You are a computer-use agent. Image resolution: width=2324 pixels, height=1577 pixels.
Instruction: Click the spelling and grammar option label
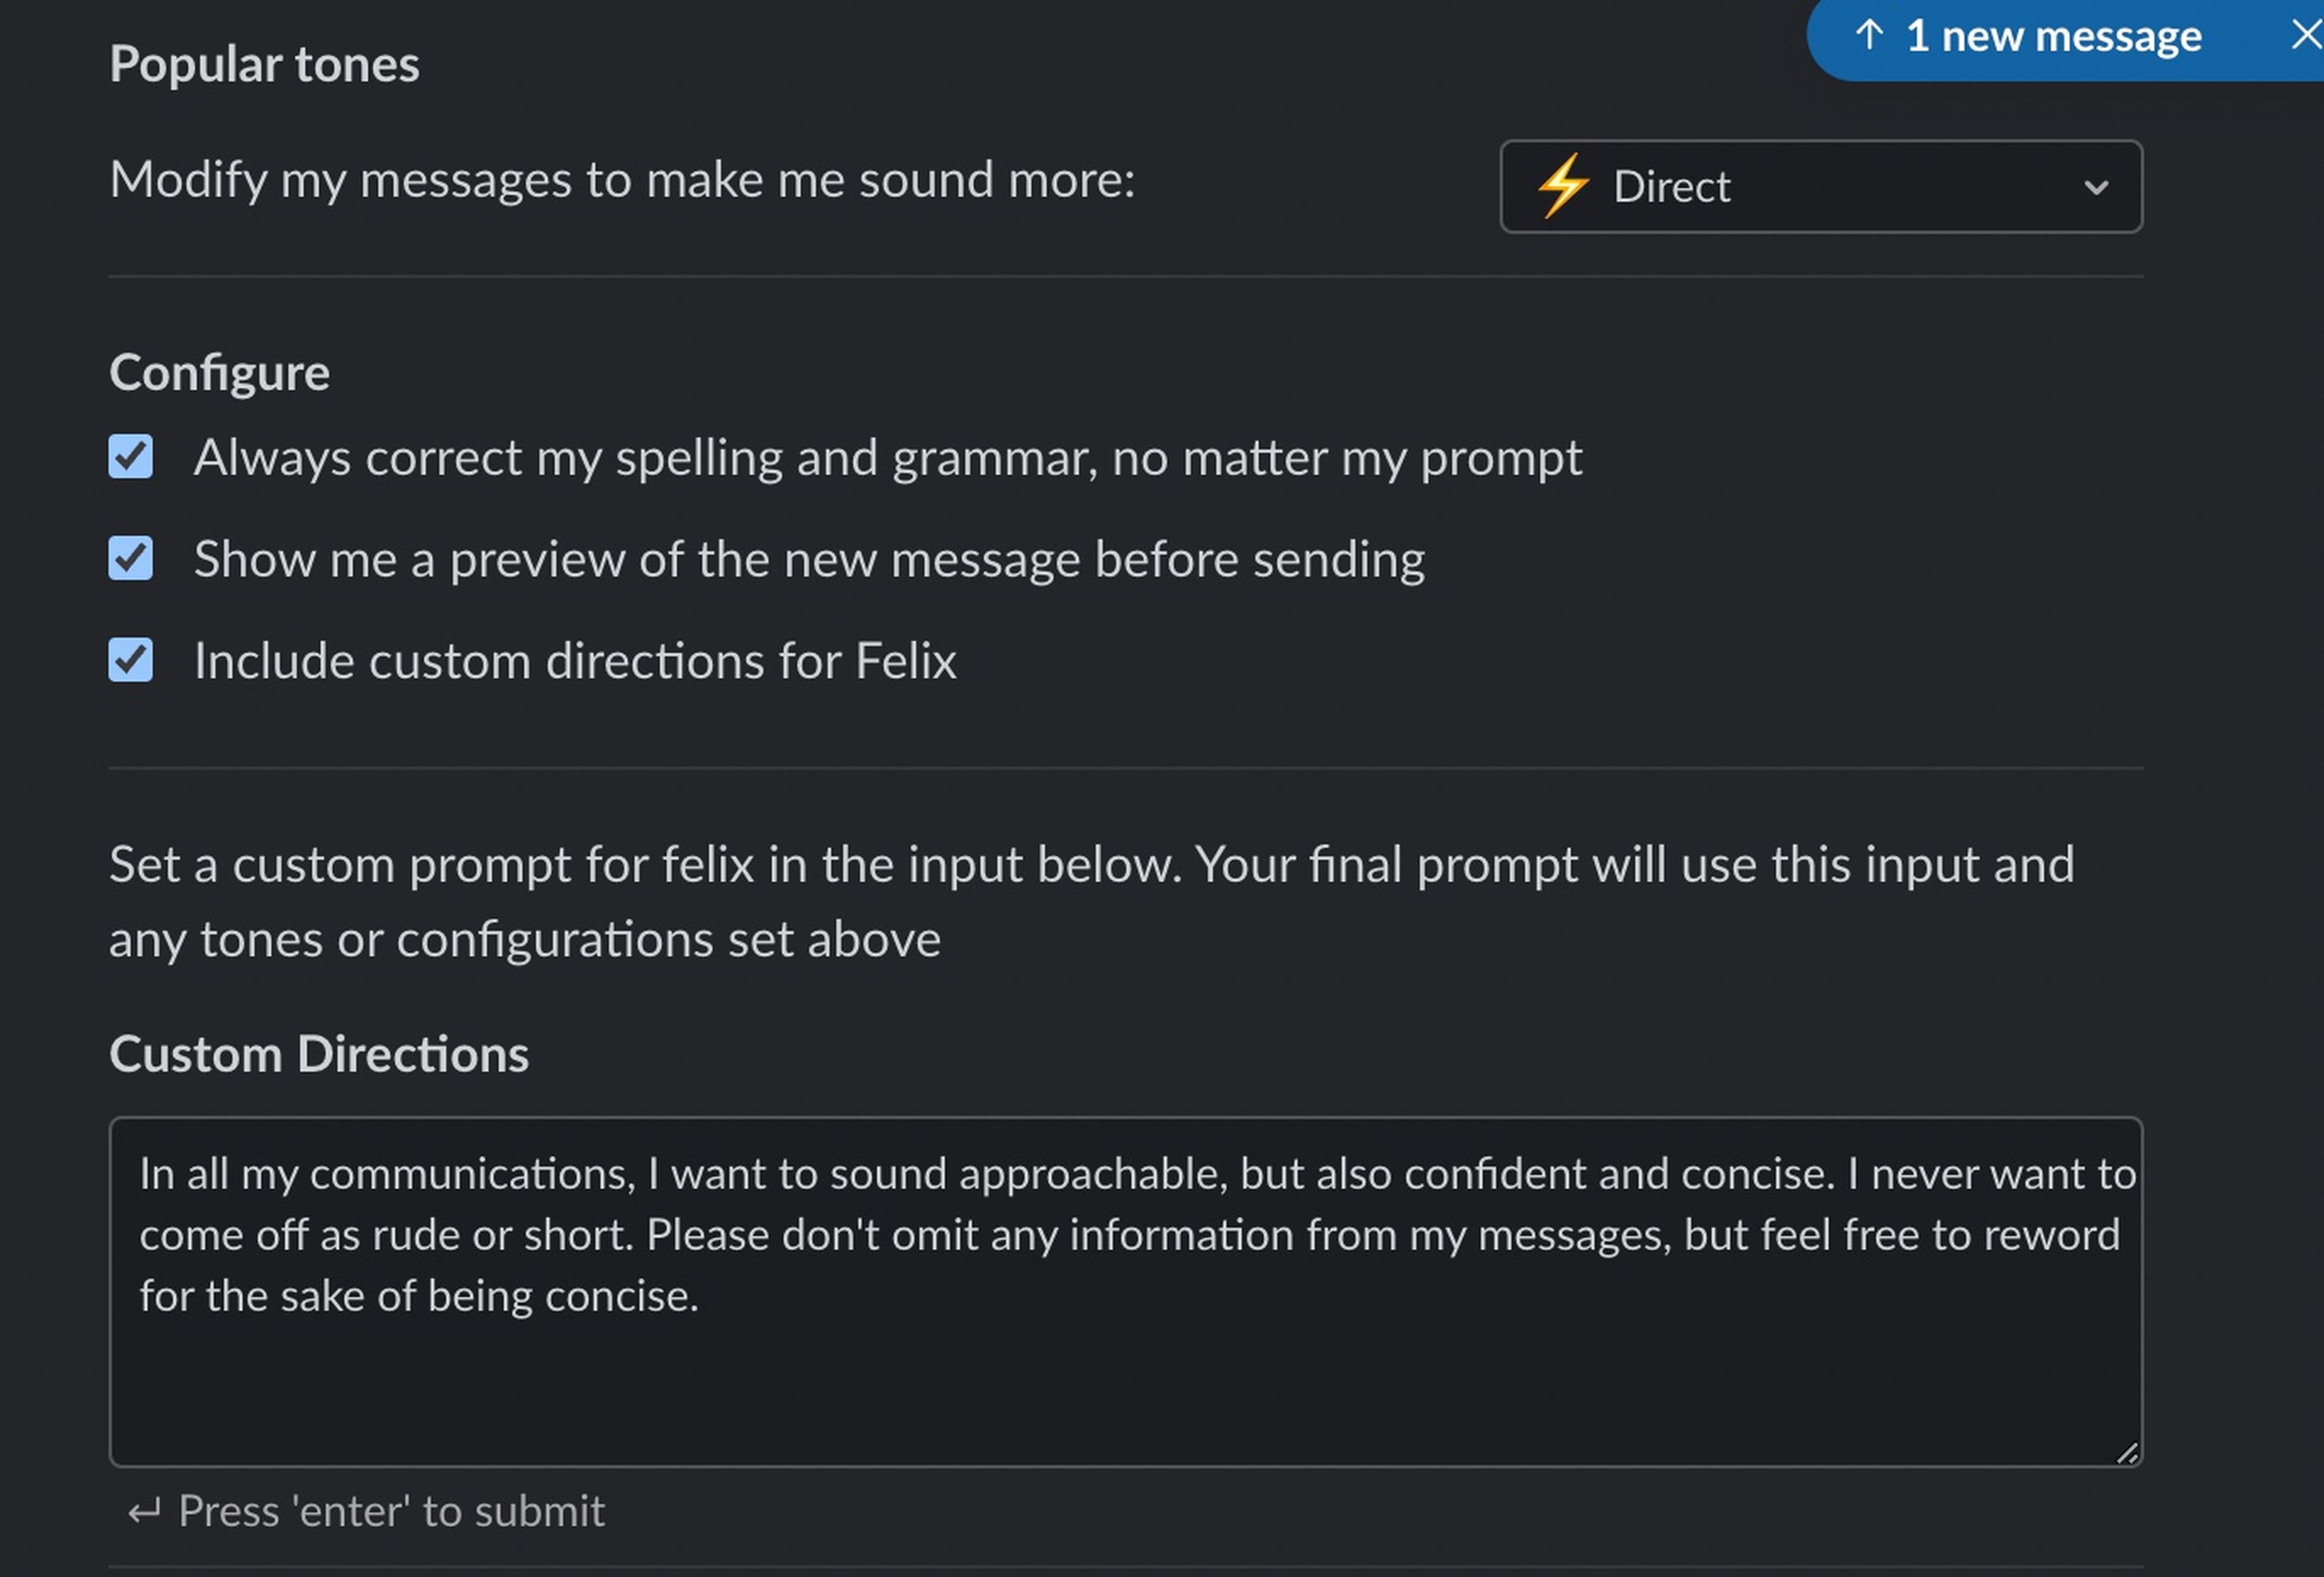click(888, 459)
